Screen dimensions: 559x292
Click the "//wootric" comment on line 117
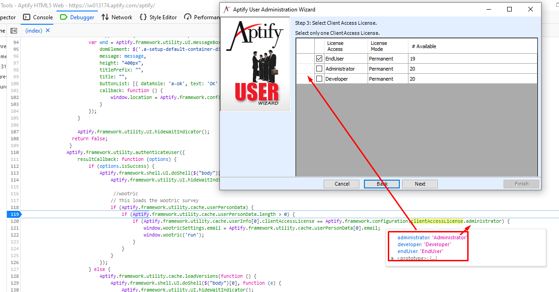(x=126, y=193)
